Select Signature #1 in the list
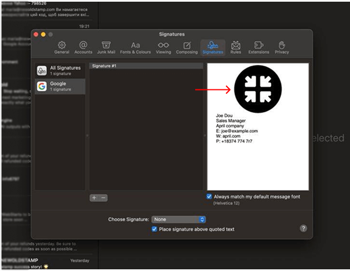This screenshot has height=271, width=350. tap(146, 66)
